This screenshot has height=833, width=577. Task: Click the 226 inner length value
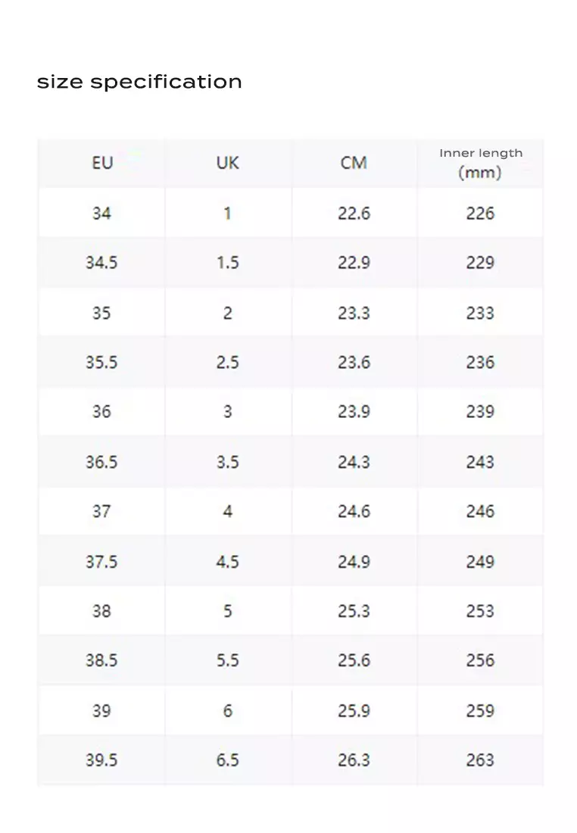point(480,214)
